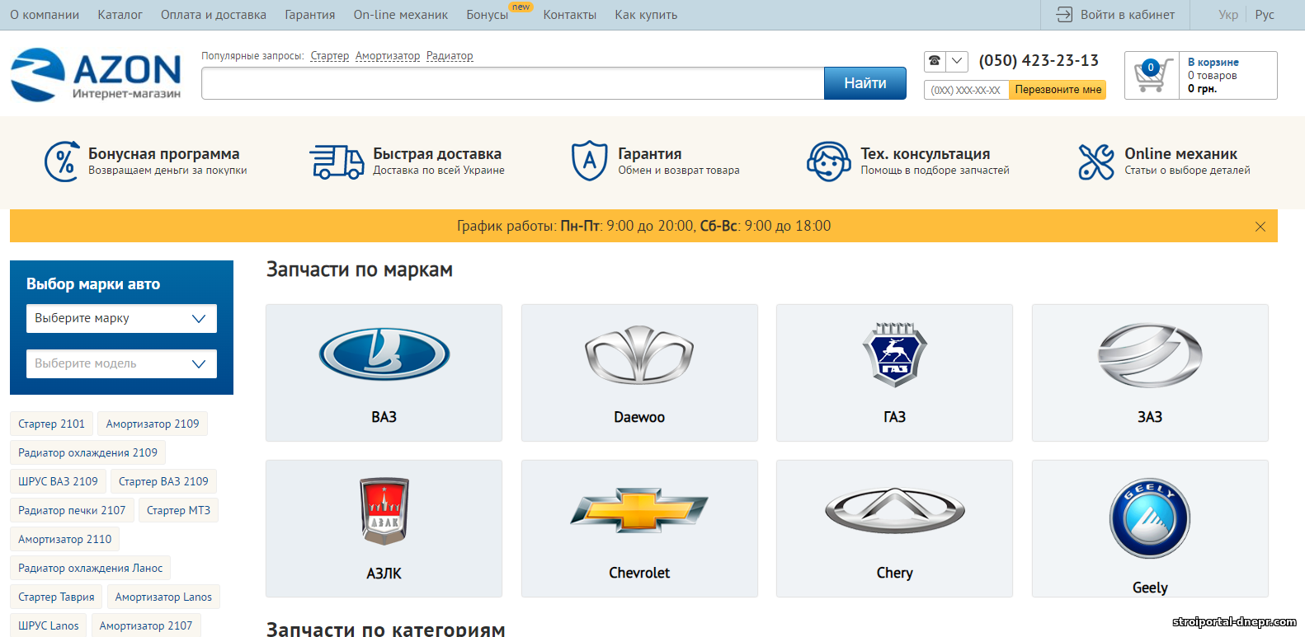Screen dimensions: 1305x637
Task: Close the working hours yellow banner
Action: (1260, 227)
